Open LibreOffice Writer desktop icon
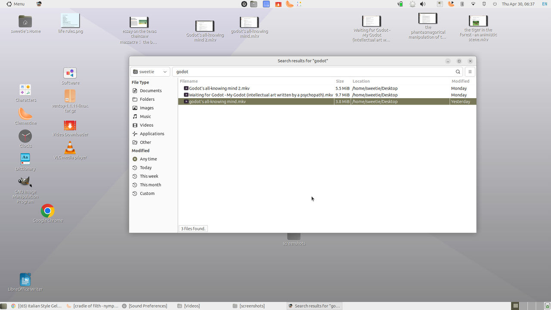The width and height of the screenshot is (551, 310). click(25, 282)
